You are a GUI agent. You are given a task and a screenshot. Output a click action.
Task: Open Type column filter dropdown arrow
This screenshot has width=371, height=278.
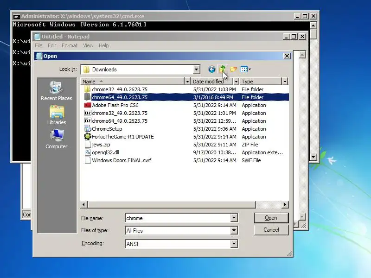285,82
